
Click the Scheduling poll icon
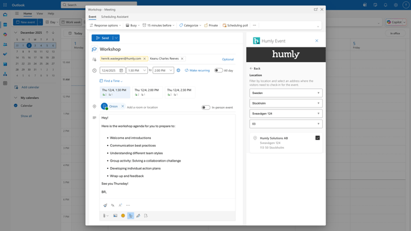(225, 25)
